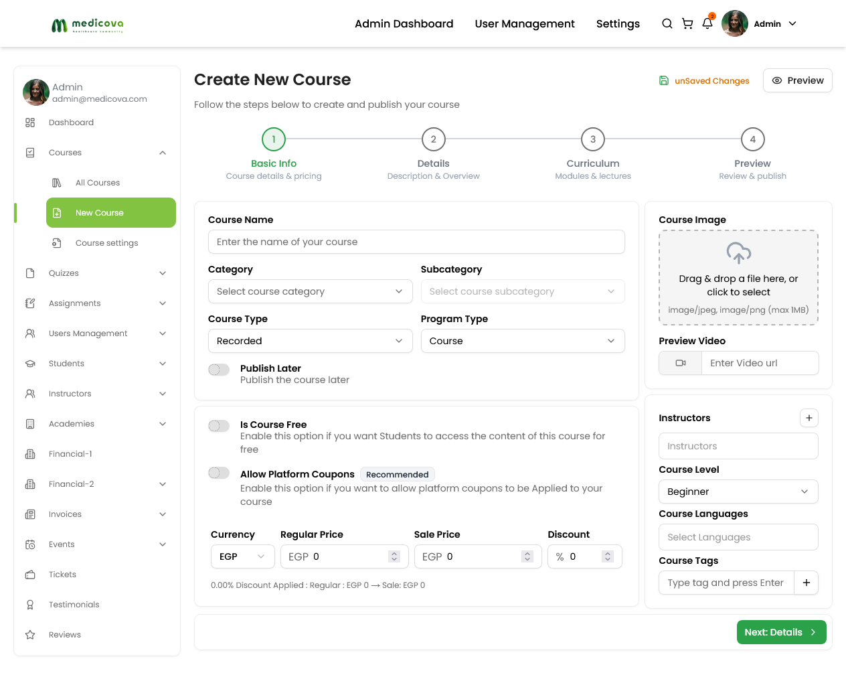Click the Next: Details button
The image size is (846, 675).
(x=781, y=631)
